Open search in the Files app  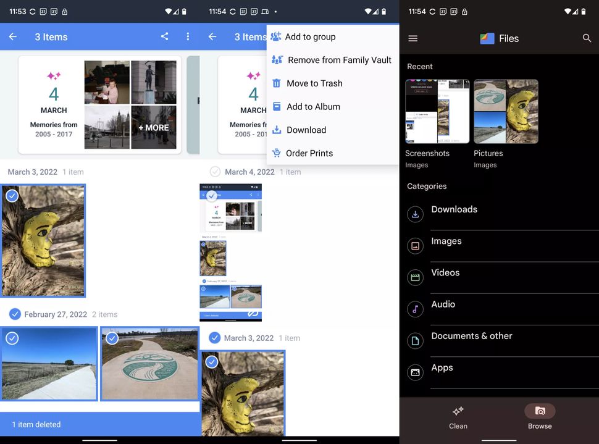tap(587, 38)
